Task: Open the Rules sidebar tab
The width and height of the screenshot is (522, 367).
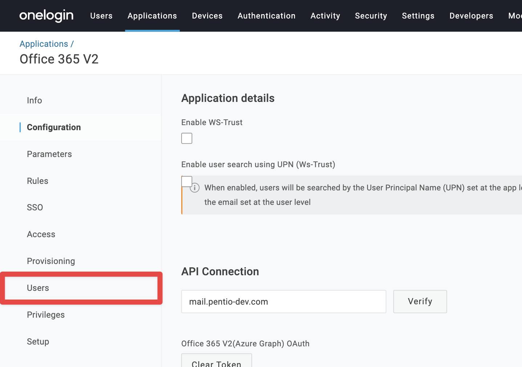Action: (38, 181)
